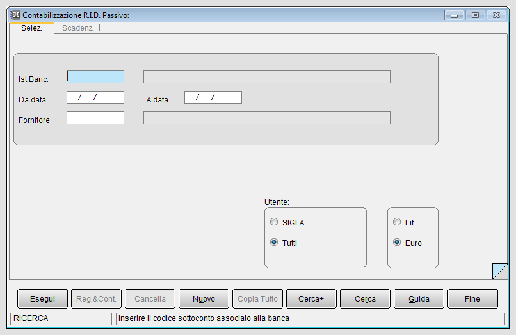
Task: Click the Cerca button
Action: point(365,298)
